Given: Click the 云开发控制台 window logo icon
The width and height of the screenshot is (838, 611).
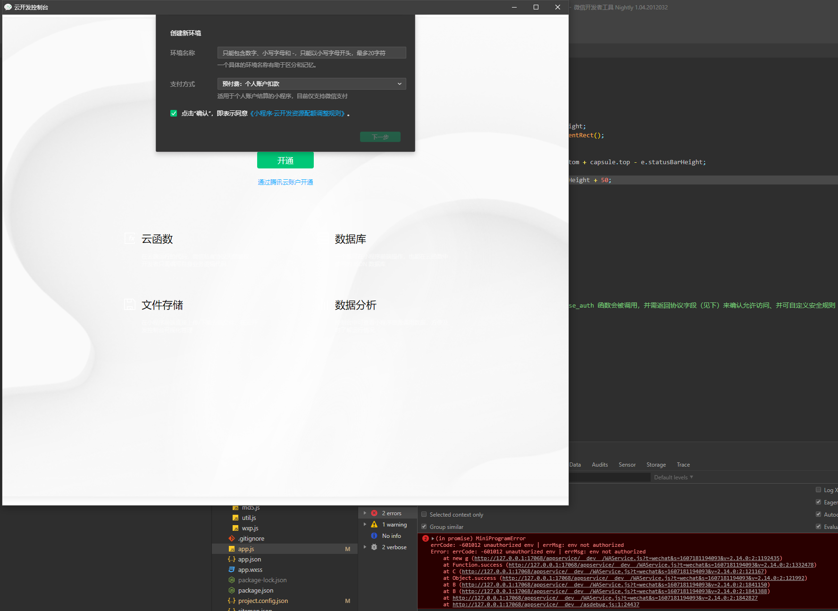Looking at the screenshot, I should pos(8,7).
